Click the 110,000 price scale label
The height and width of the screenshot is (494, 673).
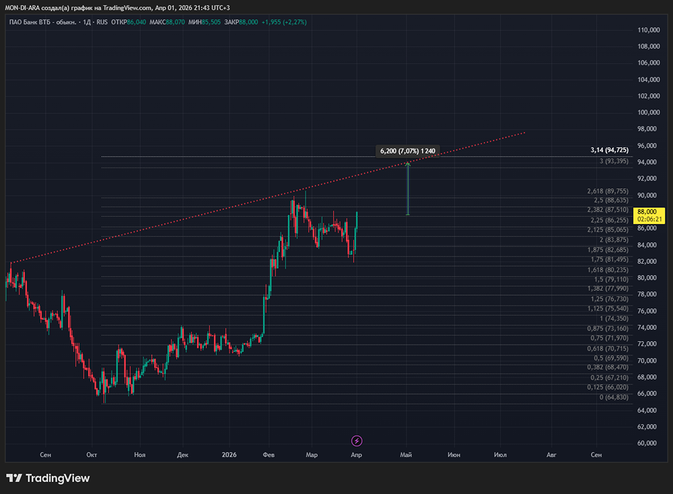649,30
